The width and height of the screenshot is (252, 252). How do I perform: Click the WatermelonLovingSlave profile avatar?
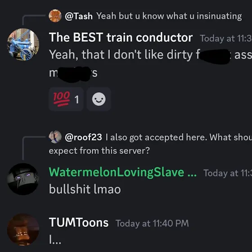point(23,179)
